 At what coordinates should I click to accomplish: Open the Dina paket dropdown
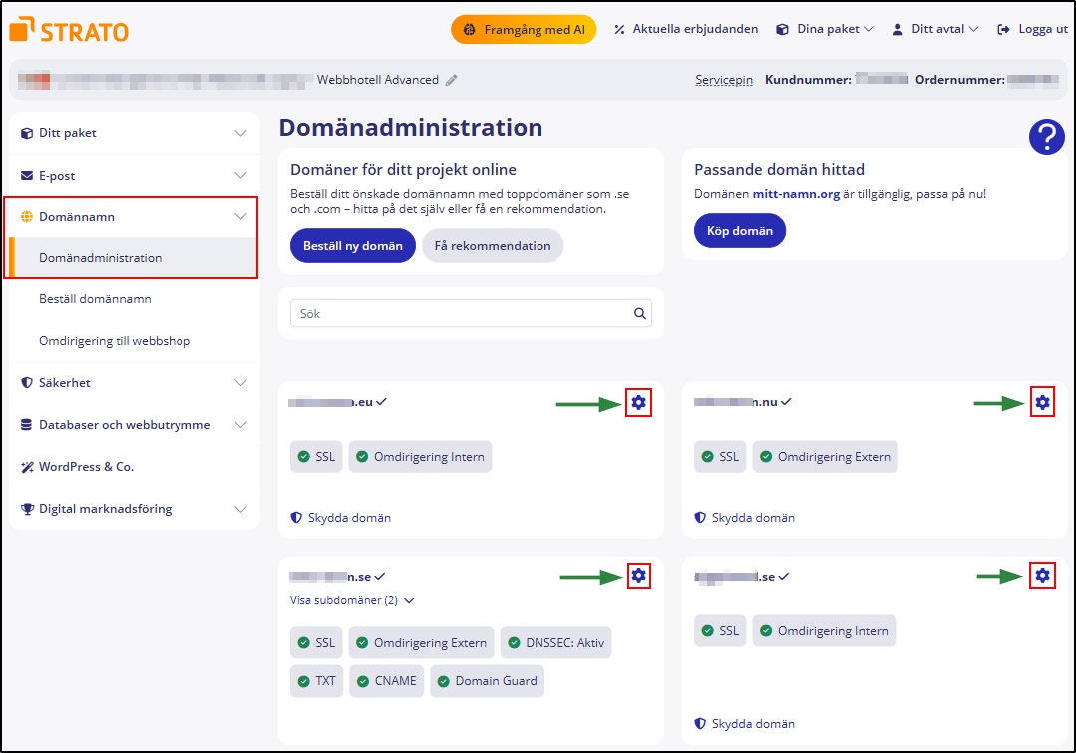pos(825,30)
